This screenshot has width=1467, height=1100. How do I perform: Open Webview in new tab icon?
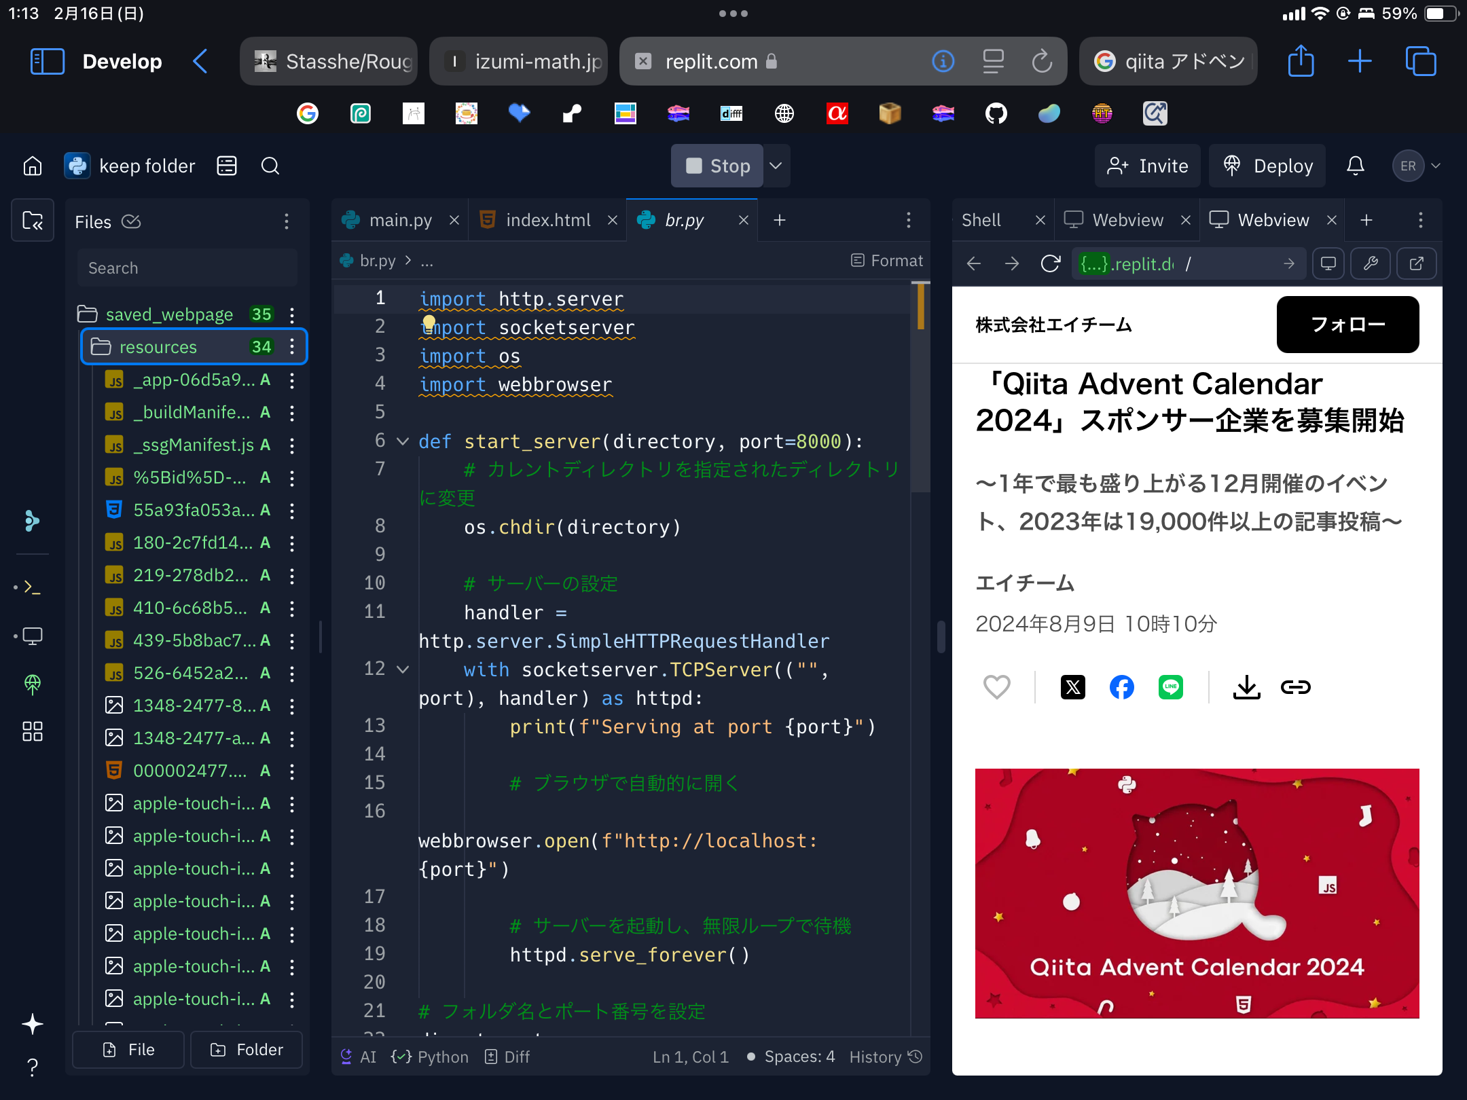1416,263
